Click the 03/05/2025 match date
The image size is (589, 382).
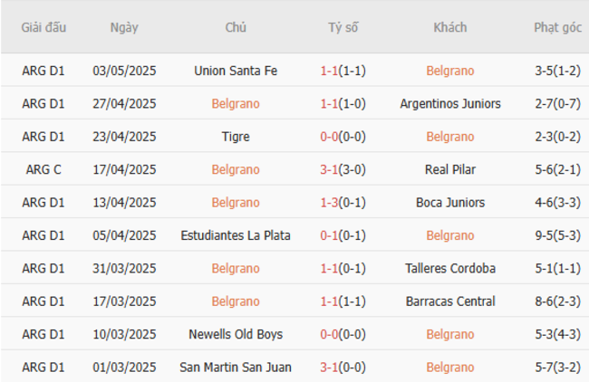[x=124, y=71]
